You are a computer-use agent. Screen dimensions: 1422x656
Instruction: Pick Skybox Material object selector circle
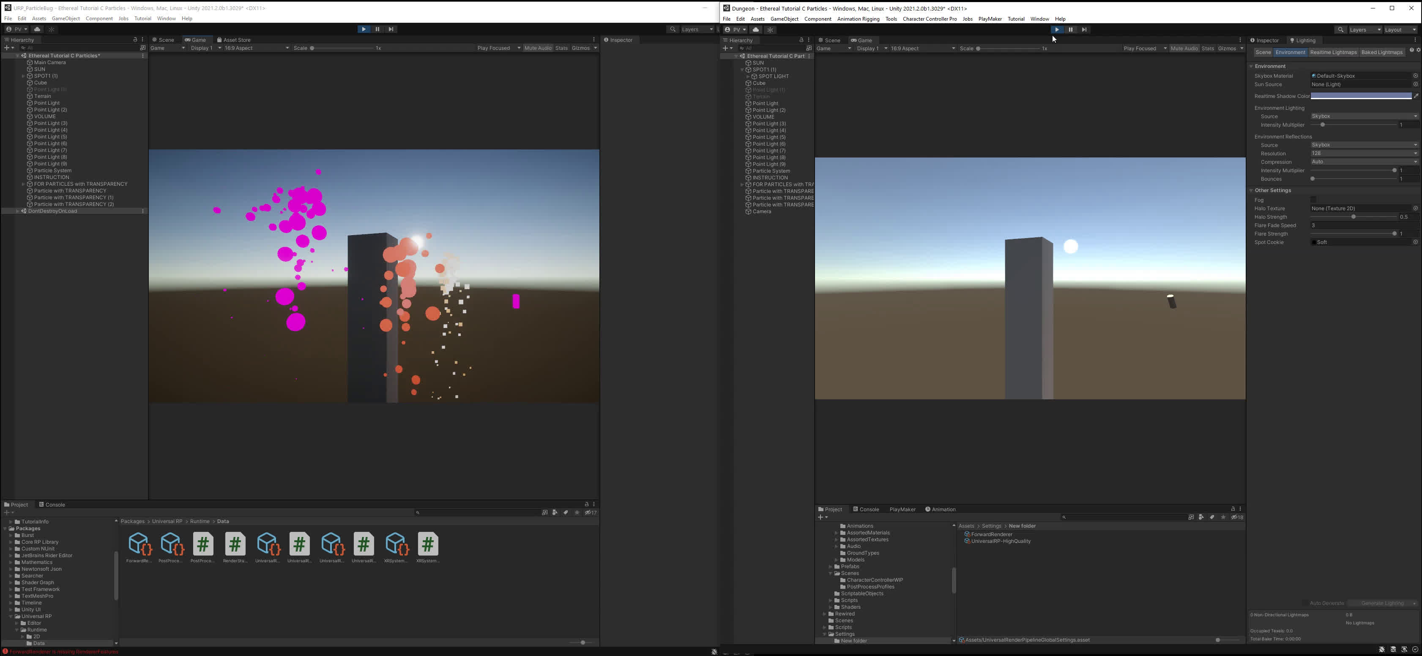pos(1415,76)
